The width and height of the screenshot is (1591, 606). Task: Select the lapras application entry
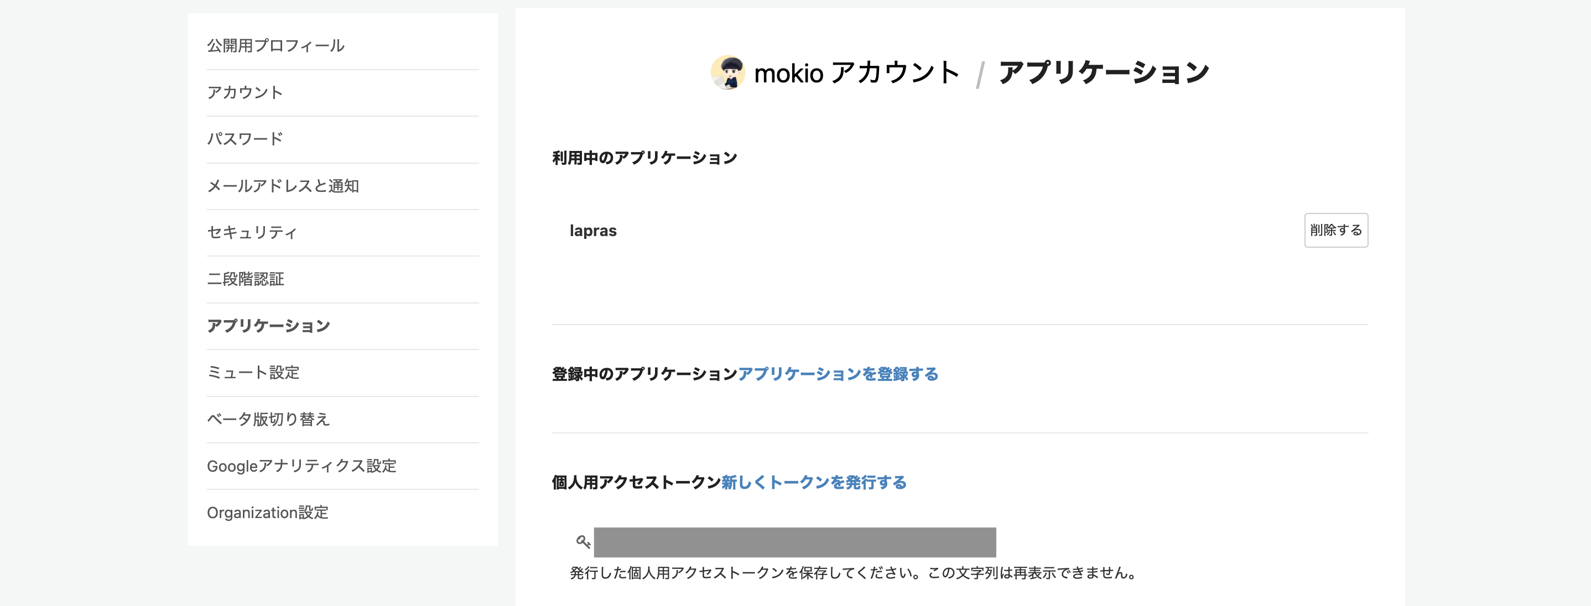[593, 230]
